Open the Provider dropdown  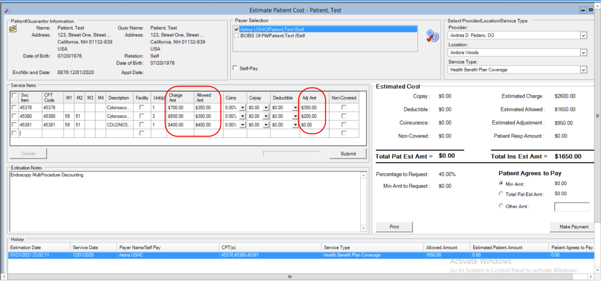(583, 35)
